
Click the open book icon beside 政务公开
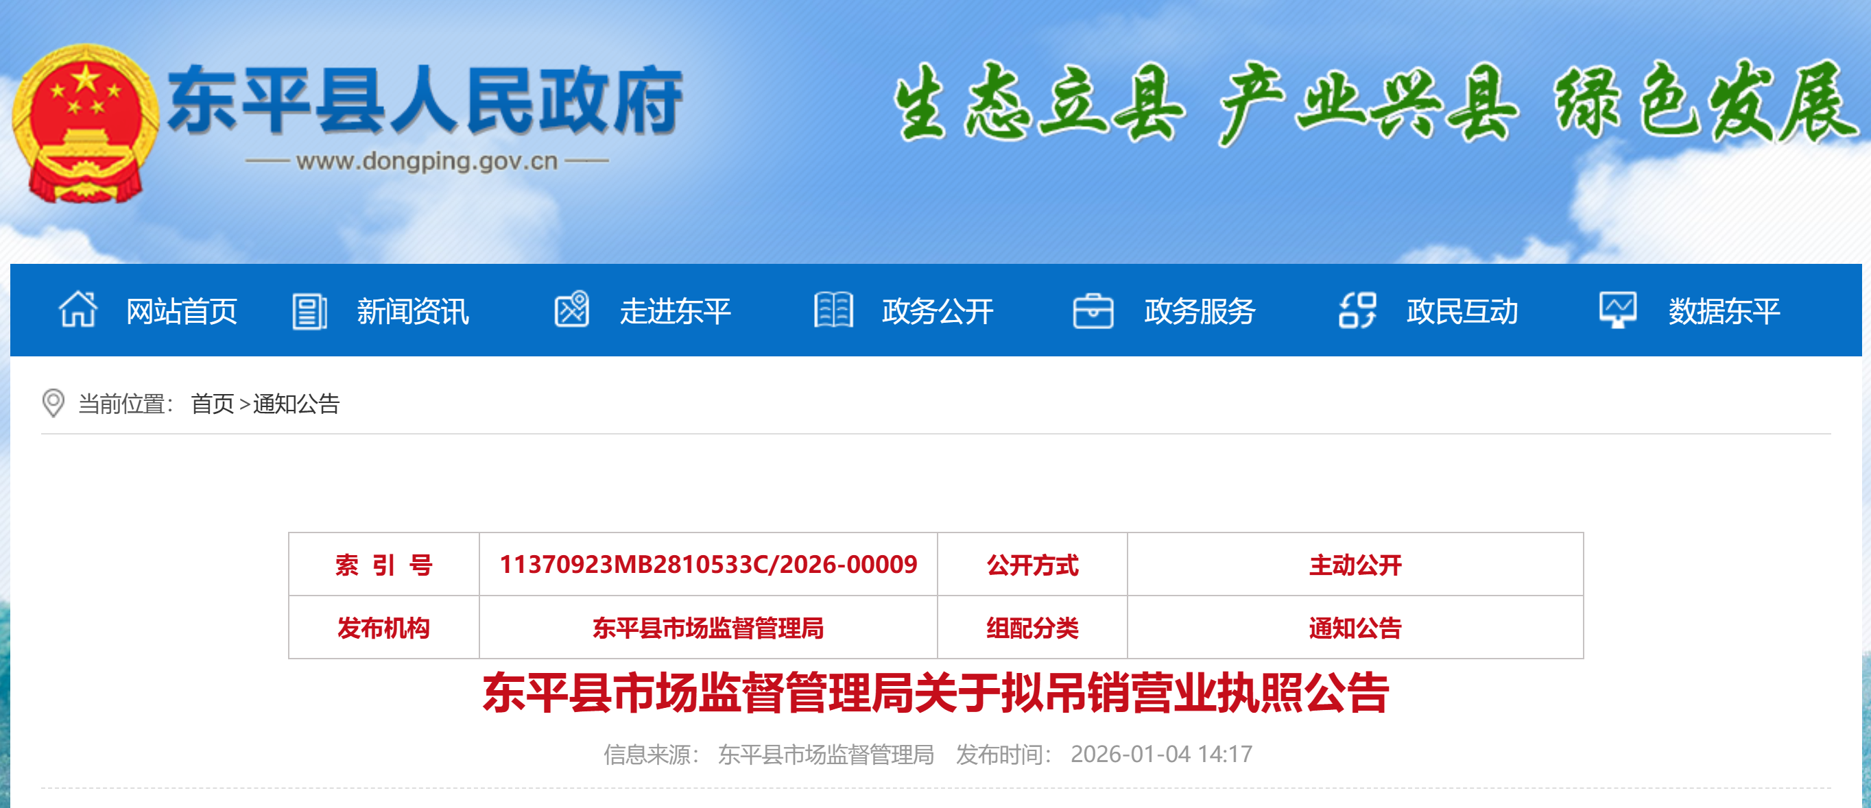pos(833,310)
